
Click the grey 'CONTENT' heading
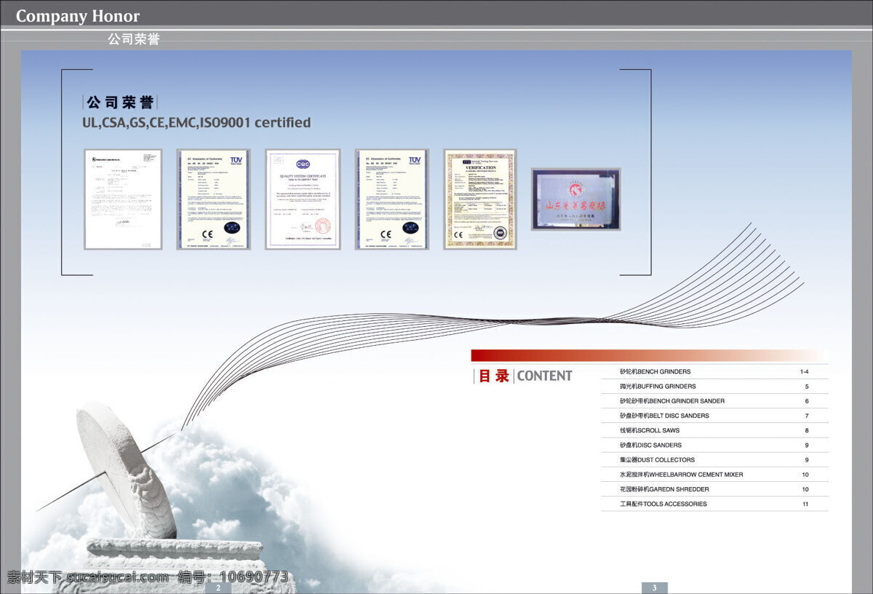[x=544, y=376]
